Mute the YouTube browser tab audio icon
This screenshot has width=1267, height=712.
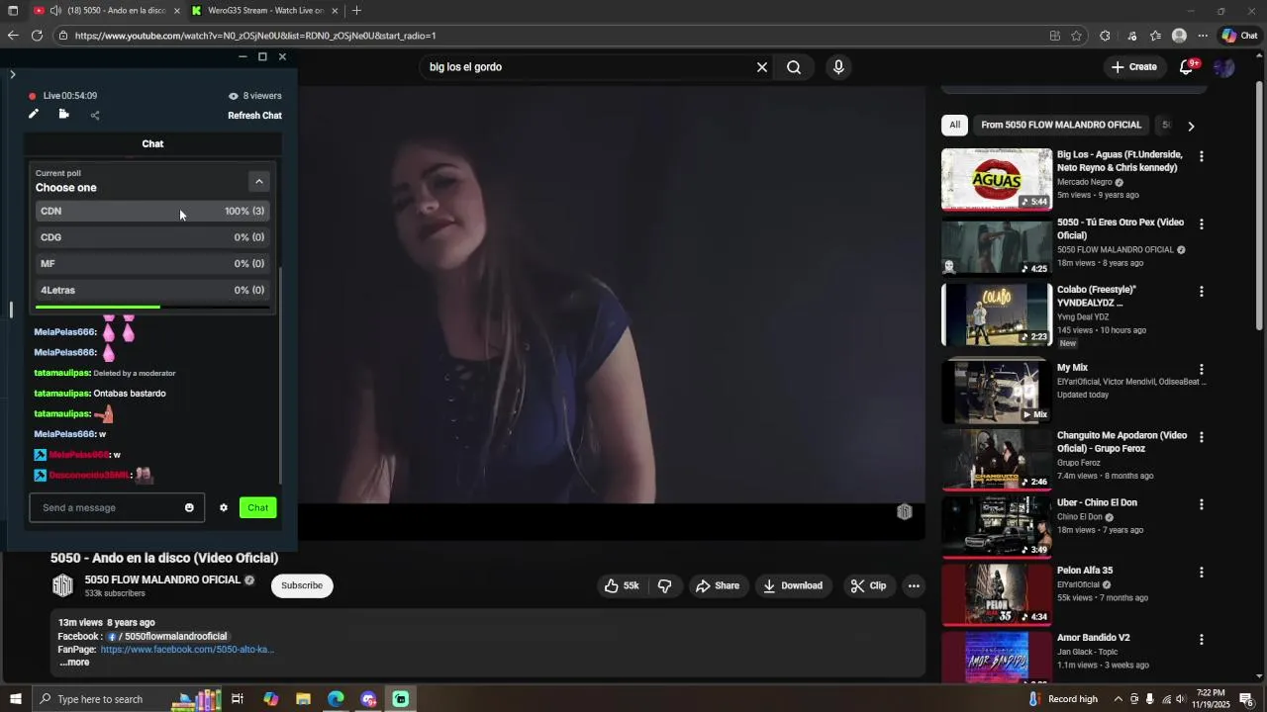tap(55, 11)
